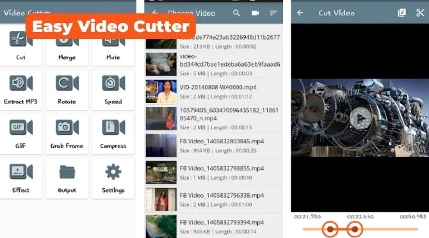Open Settings gear
Image resolution: width=429 pixels, height=238 pixels.
(x=113, y=178)
